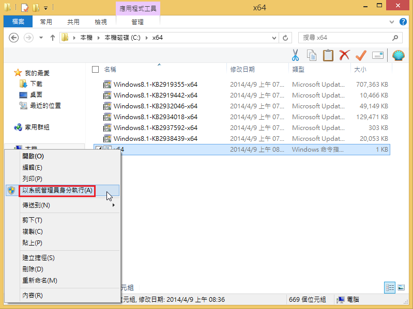
Task: Click the blue Help question mark icon
Action: click(404, 22)
